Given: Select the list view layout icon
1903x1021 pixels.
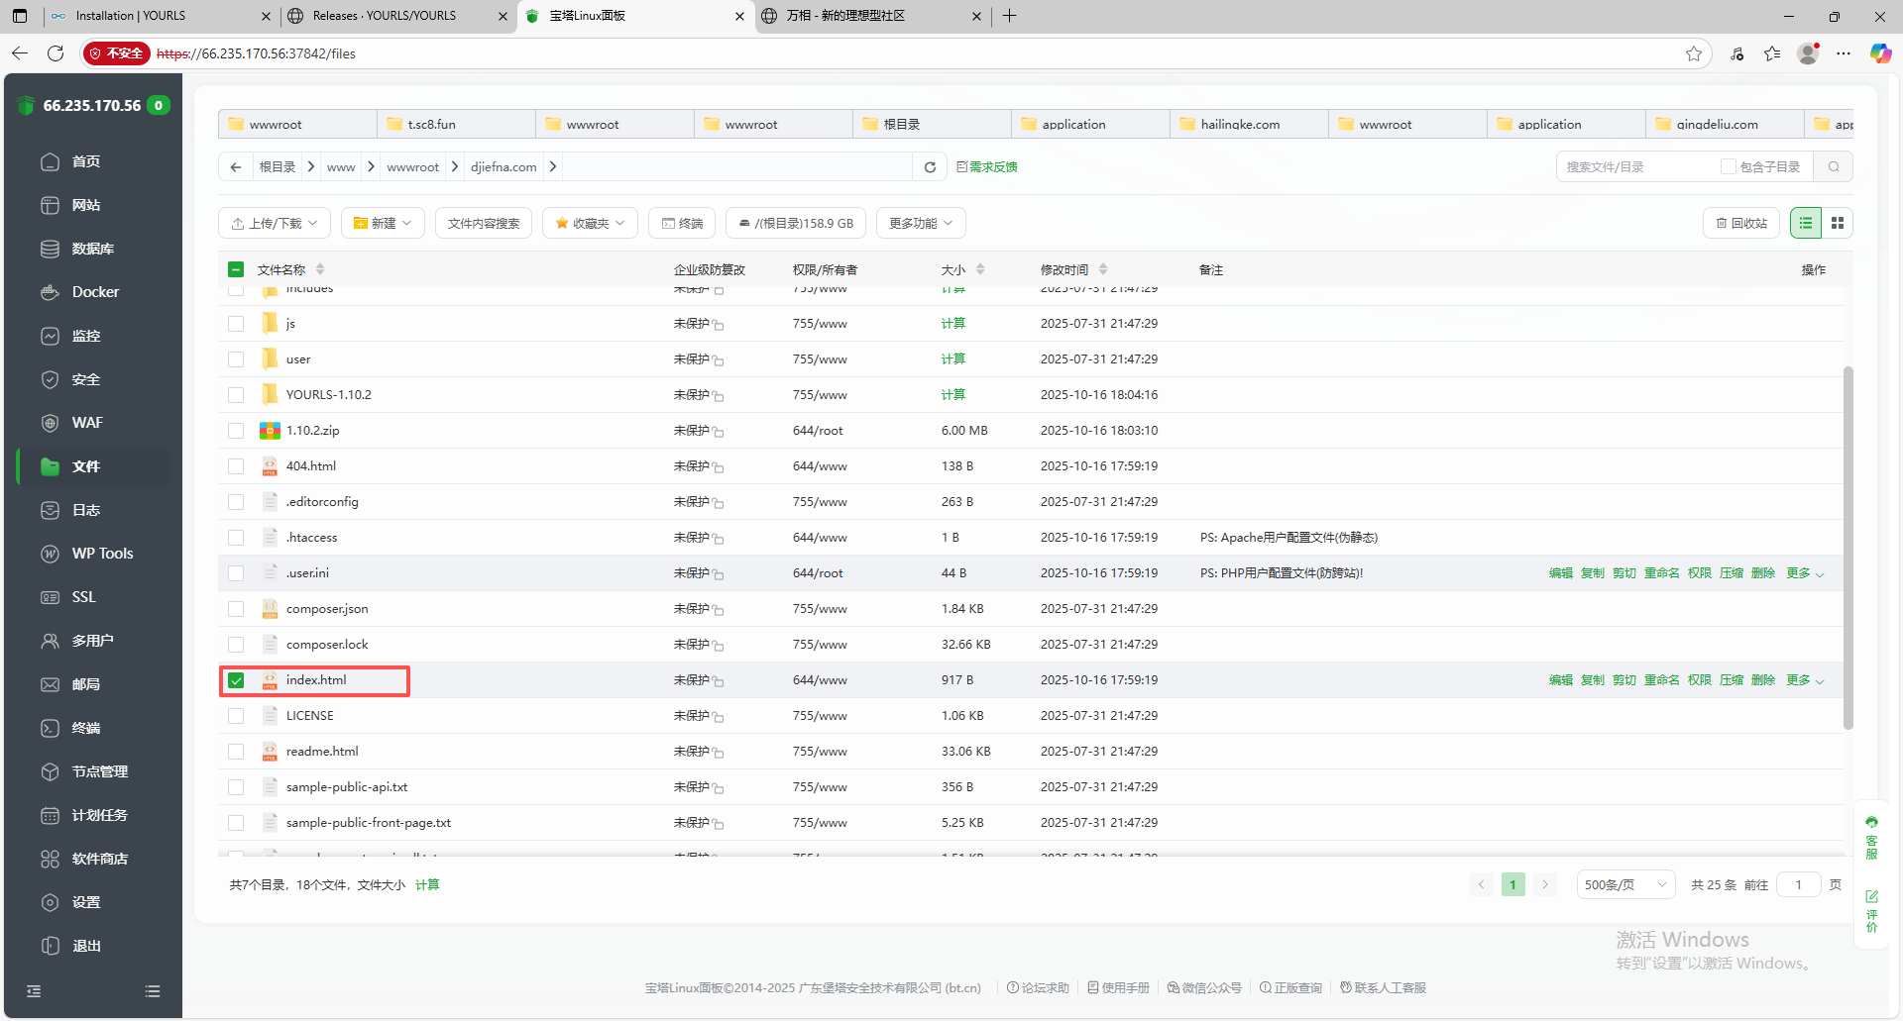Looking at the screenshot, I should point(1806,224).
